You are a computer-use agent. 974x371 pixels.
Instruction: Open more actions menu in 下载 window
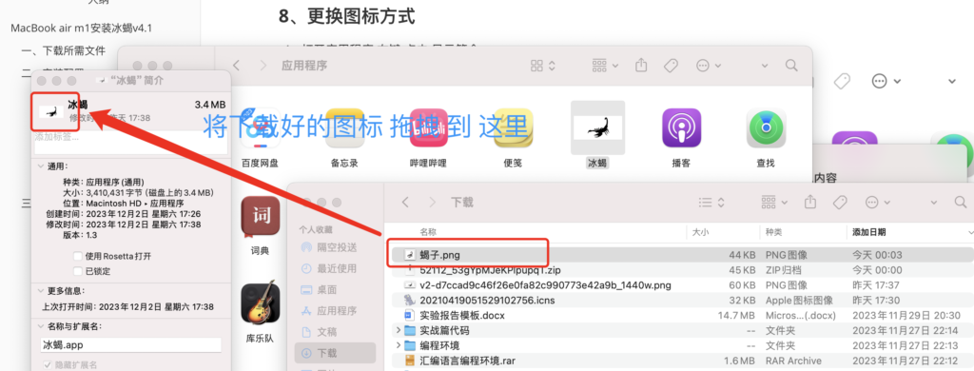[x=878, y=202]
